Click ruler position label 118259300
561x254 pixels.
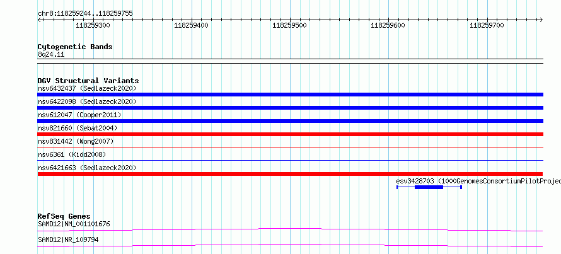click(x=93, y=25)
